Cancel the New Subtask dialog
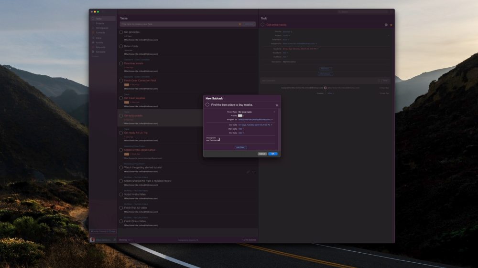This screenshot has width=478, height=268. (262, 154)
